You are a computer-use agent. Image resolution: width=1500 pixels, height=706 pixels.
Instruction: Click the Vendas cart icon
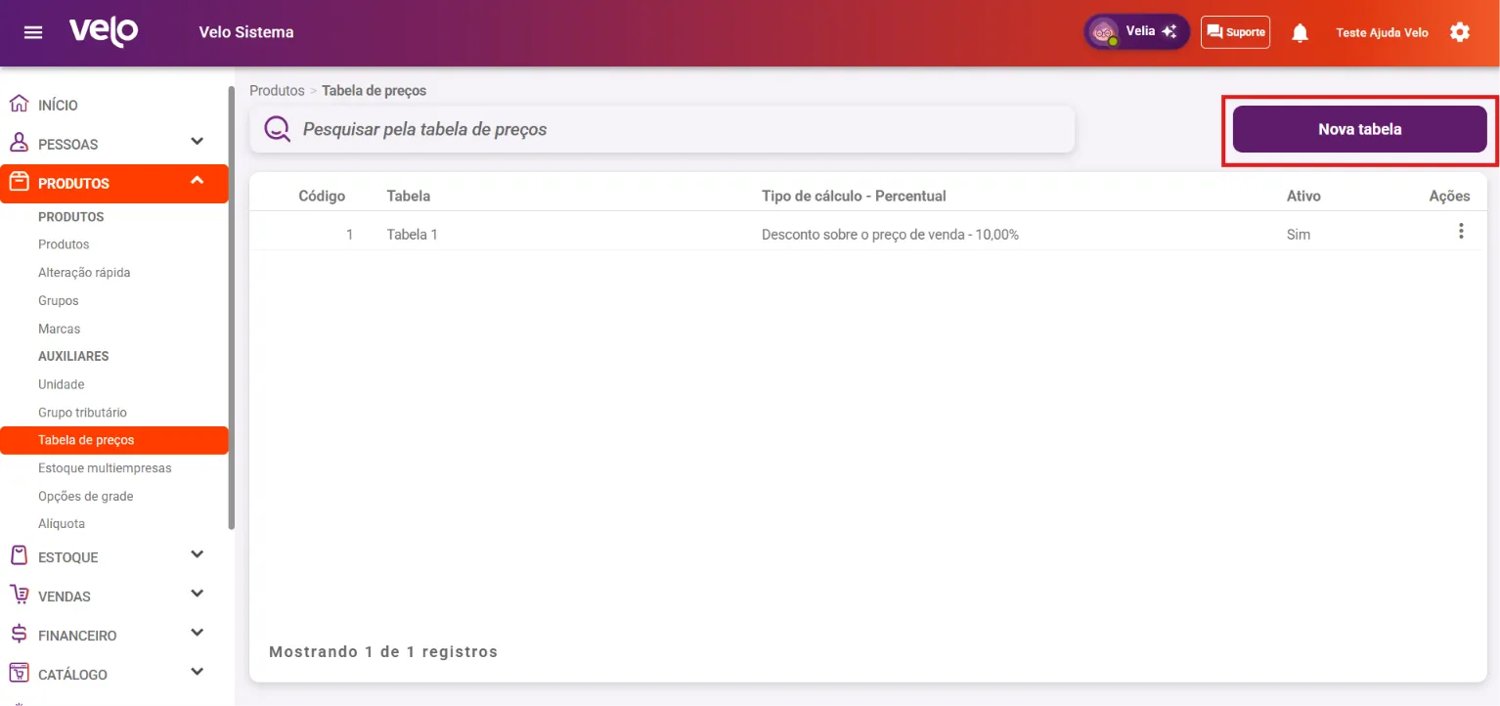click(18, 595)
